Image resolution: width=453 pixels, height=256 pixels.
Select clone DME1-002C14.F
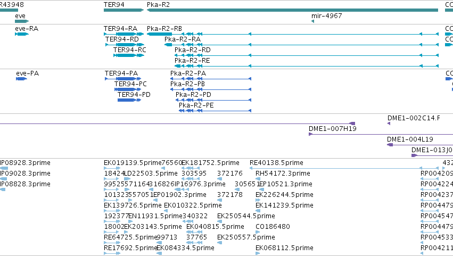[x=414, y=118]
